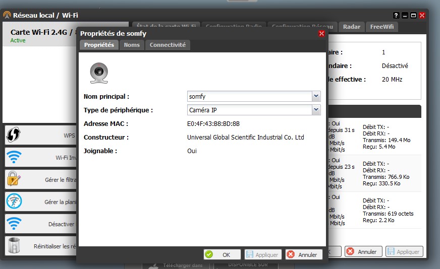Screen dimensions: 440x269
Task: Open the Type de périphérique dropdown arrow
Action: coord(316,110)
